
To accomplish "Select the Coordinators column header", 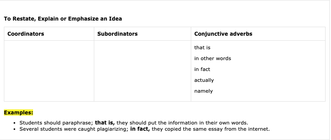I will (x=26, y=34).
